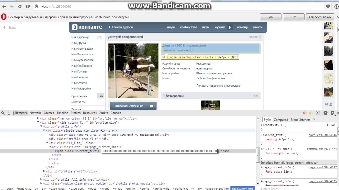339x190 pixels.
Task: Open the page.css?684:4546 source link
Action: tap(323, 135)
